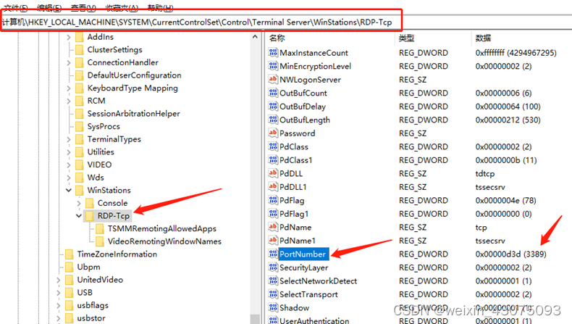Select the SysProcs tree key

(x=104, y=126)
